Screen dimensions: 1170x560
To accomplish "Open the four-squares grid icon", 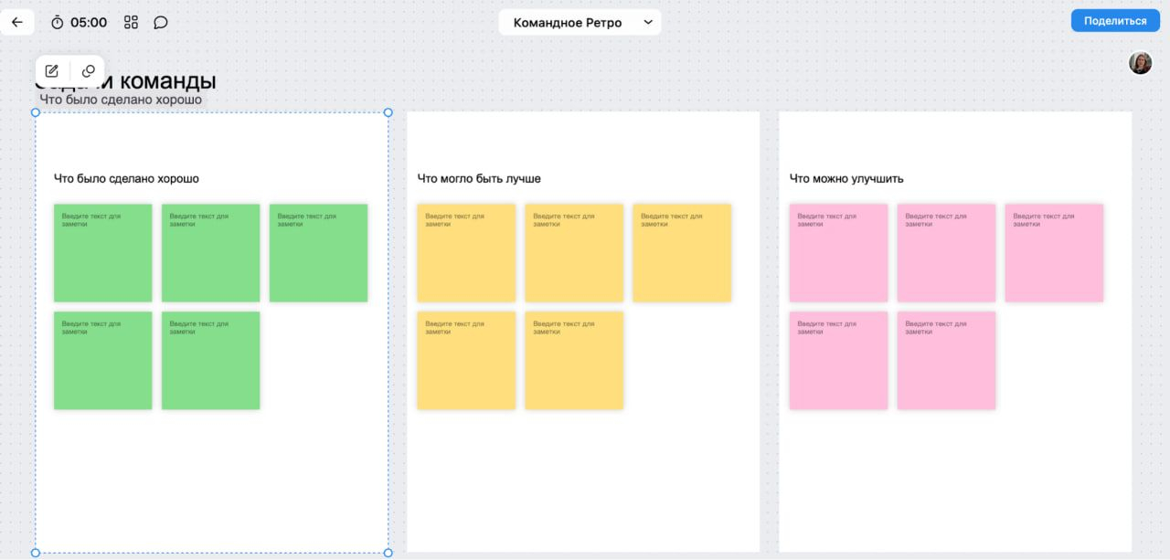I will coord(131,22).
